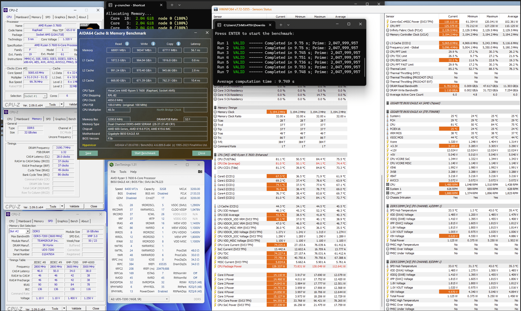The height and width of the screenshot is (311, 521).
Task: Click the info icon next to Read in AIDA64
Action: pyautogui.click(x=127, y=44)
